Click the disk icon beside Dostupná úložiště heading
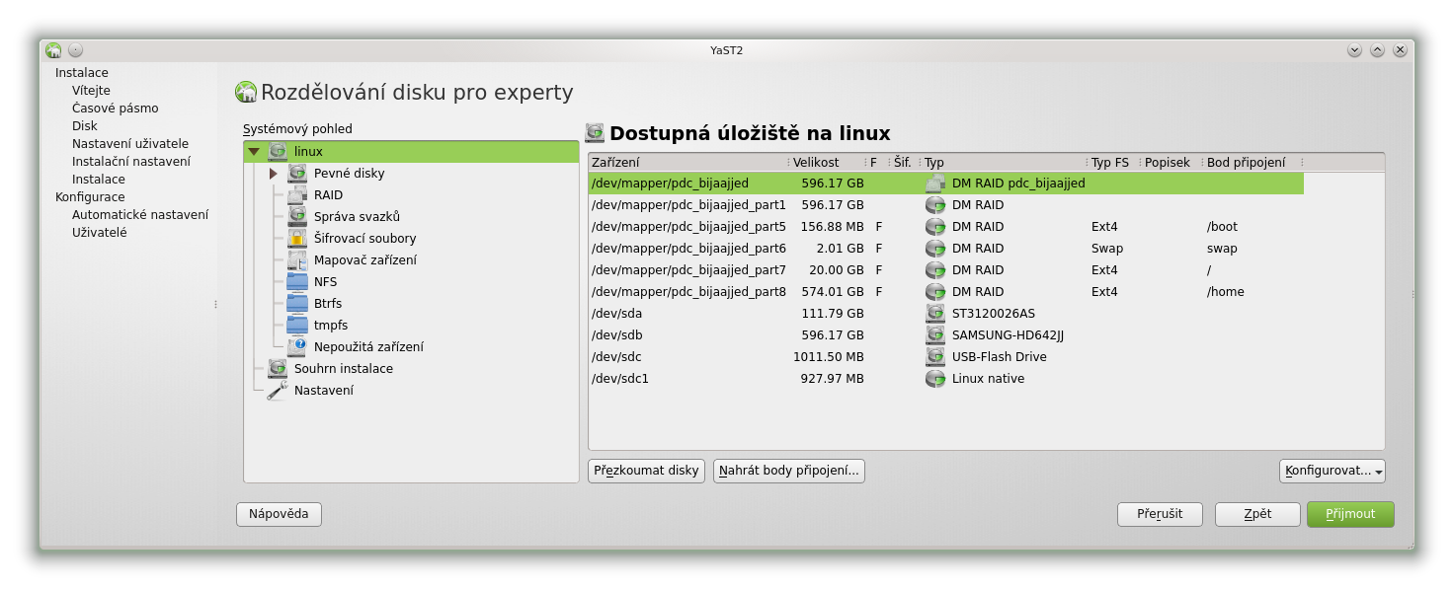This screenshot has height=589, width=1454. (x=595, y=132)
